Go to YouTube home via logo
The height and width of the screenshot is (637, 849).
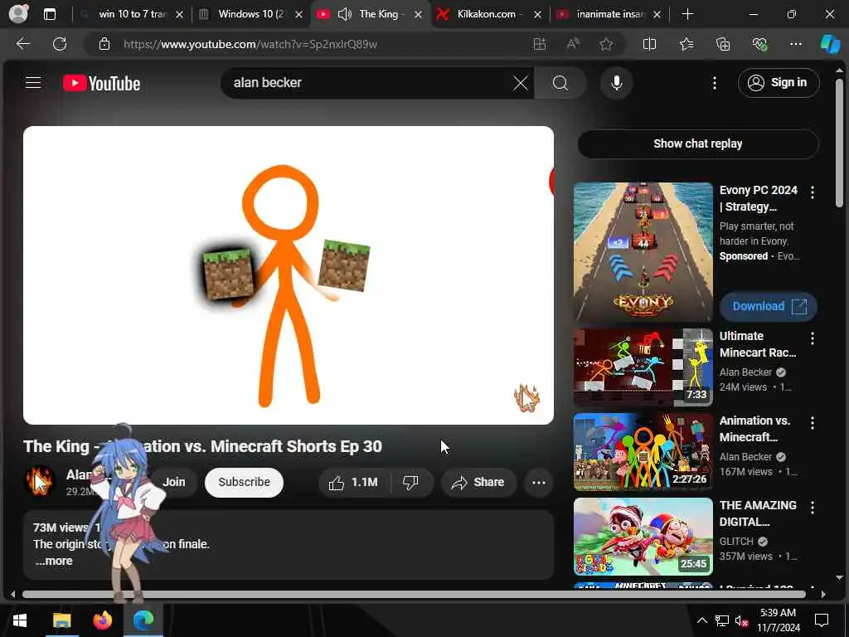point(101,83)
